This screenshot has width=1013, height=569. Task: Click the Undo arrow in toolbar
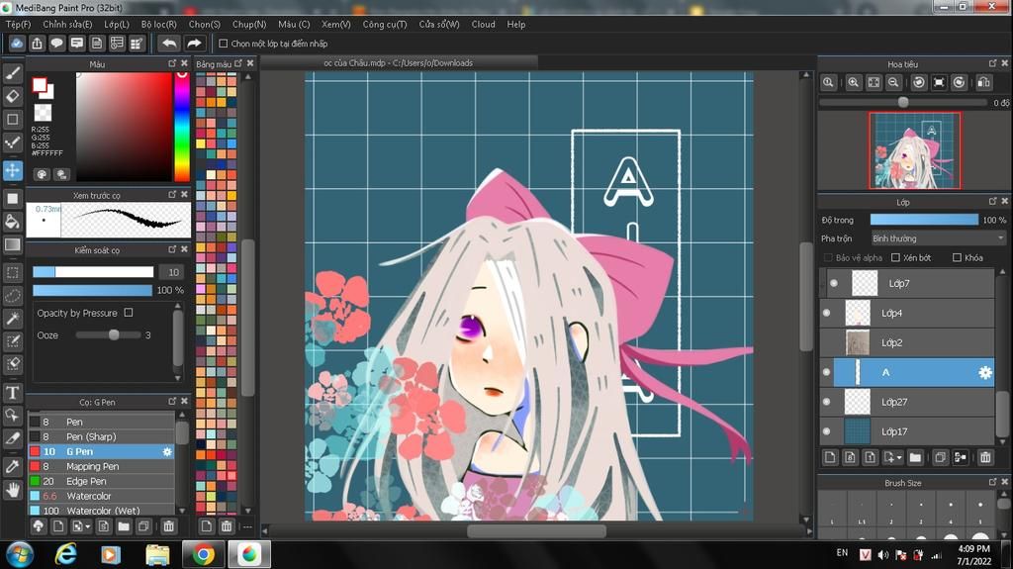[x=169, y=44]
